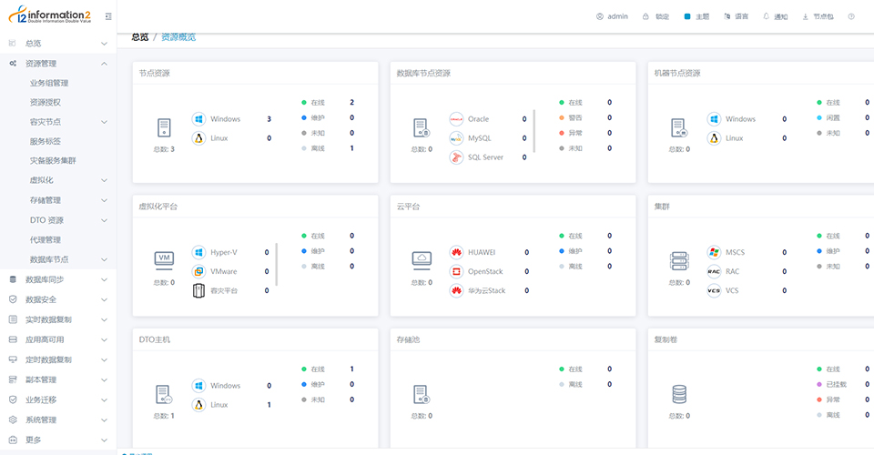Click the Hyper-V platform icon
This screenshot has height=455, width=874.
(198, 252)
